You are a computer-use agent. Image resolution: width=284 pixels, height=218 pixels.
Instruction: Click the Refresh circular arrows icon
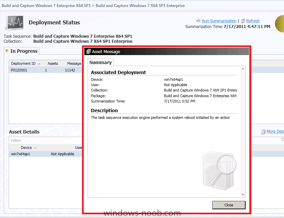243,21
